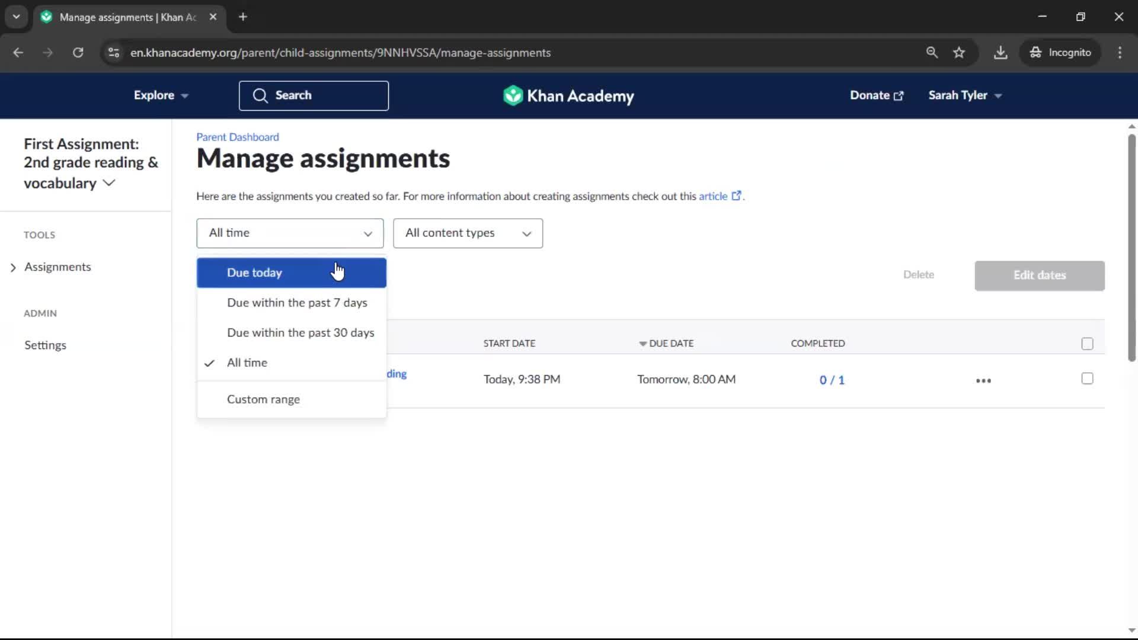The height and width of the screenshot is (640, 1138).
Task: Click the search field in site header
Action: tap(314, 96)
